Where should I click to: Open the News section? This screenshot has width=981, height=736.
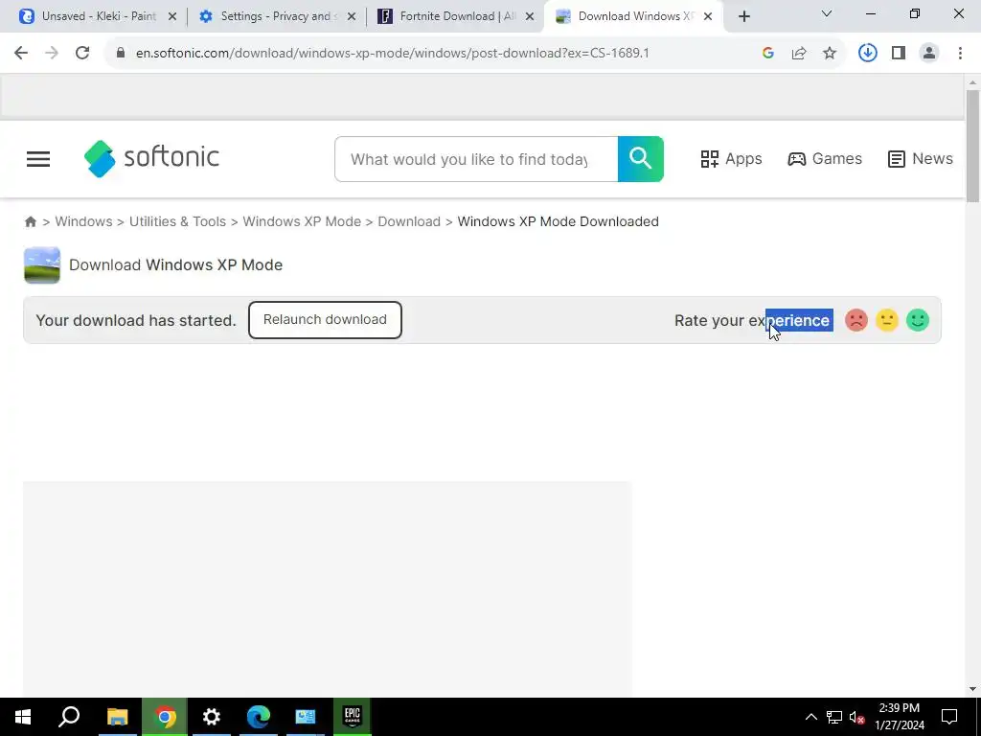(921, 159)
